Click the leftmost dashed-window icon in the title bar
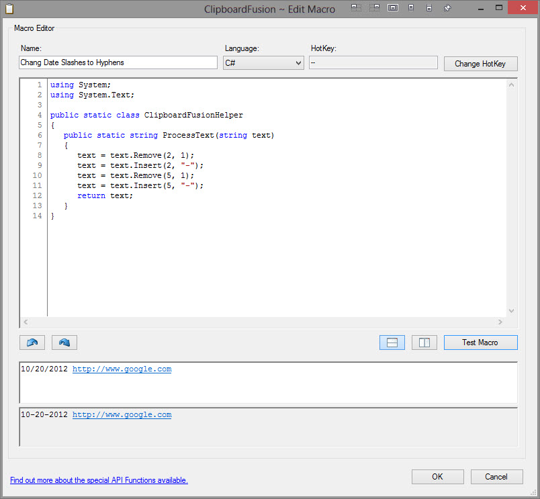Image resolution: width=540 pixels, height=499 pixels. point(356,8)
